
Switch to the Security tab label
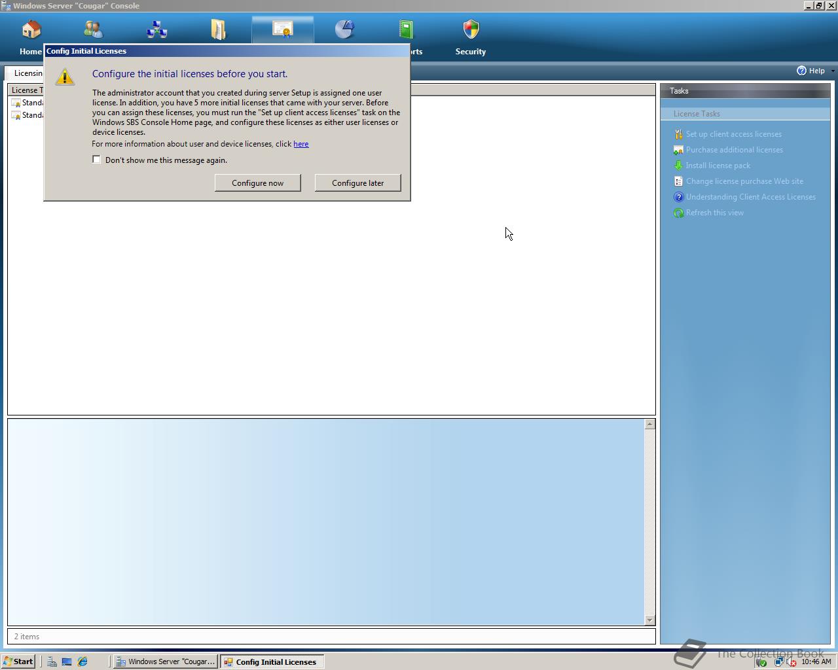(471, 52)
